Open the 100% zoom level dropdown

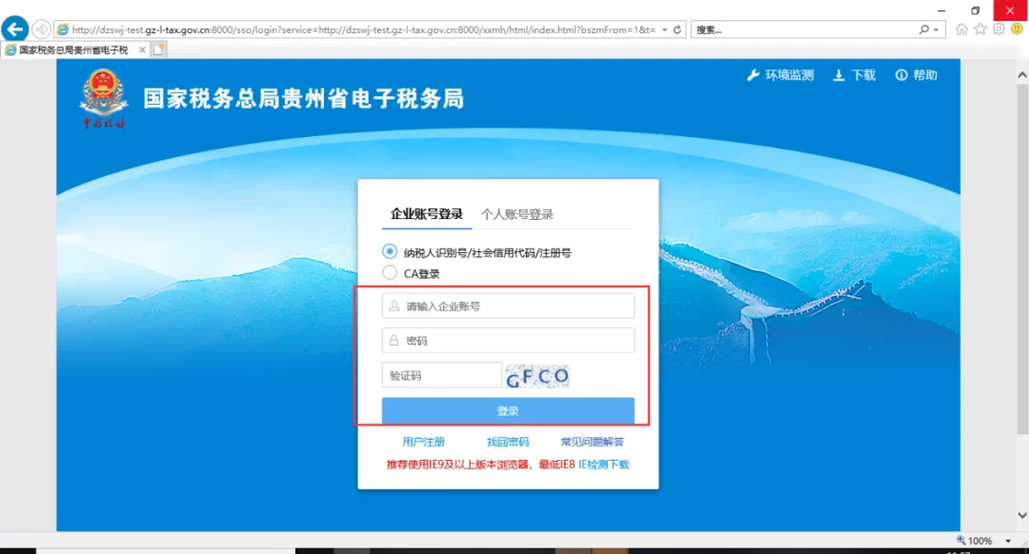tap(1008, 541)
